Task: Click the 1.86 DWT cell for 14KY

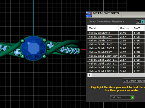Action: [139, 40]
